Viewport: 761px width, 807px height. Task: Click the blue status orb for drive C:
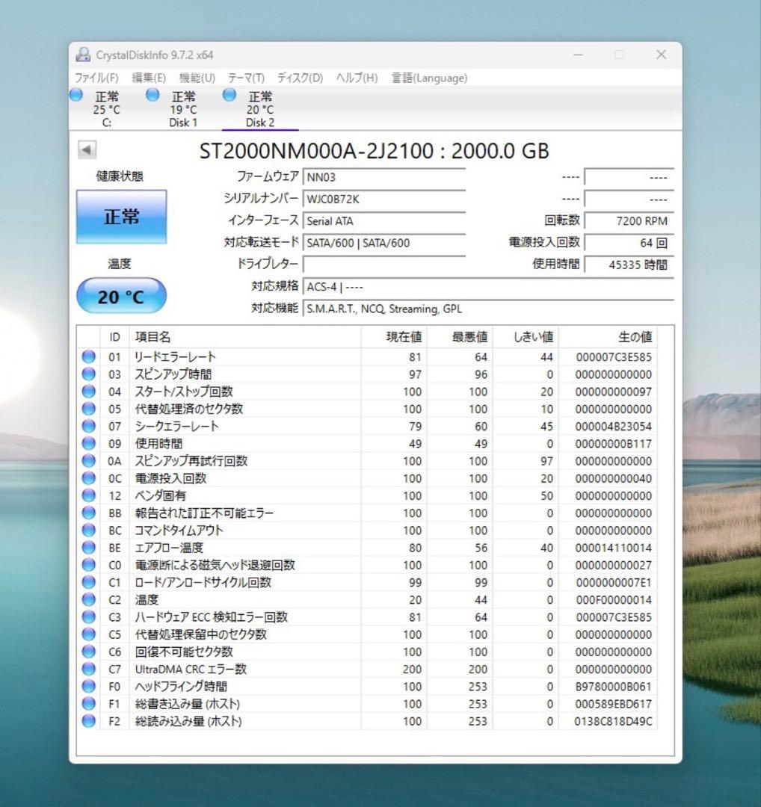tap(76, 95)
